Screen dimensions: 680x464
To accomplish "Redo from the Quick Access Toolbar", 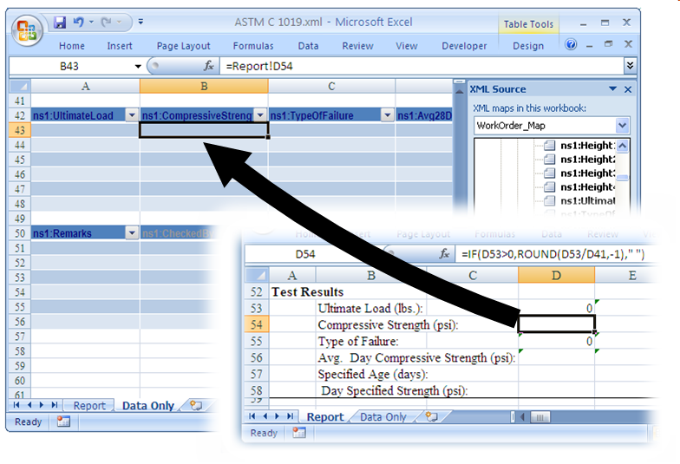I will pyautogui.click(x=106, y=22).
